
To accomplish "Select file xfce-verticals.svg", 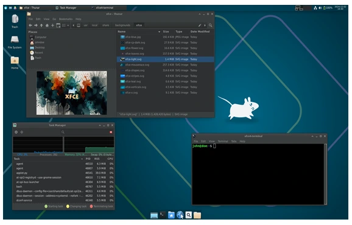I will point(165,87).
